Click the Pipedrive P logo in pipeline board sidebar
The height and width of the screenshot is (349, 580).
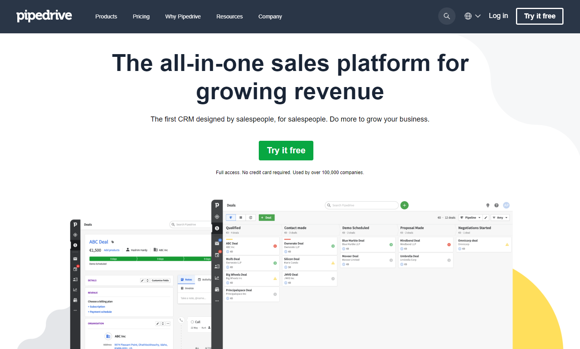click(x=217, y=205)
